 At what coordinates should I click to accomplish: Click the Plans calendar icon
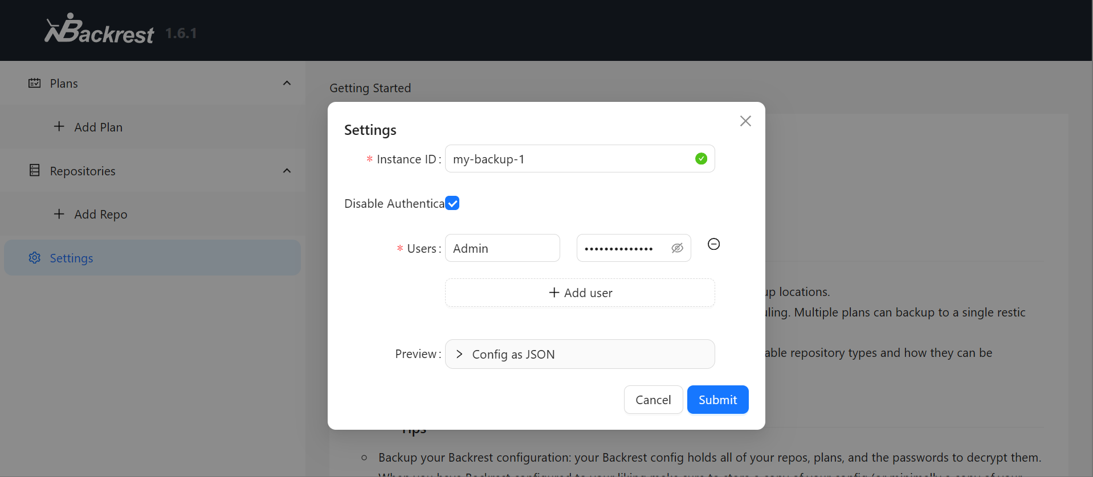[x=35, y=83]
